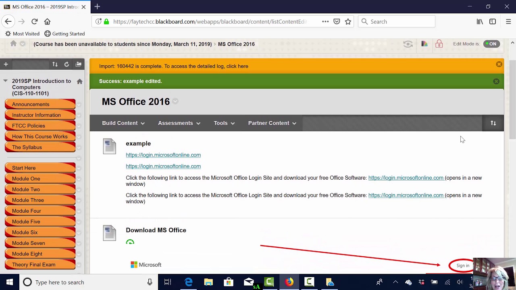Expand options chevron next to Module Six

click(x=79, y=233)
